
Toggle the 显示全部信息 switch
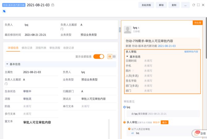coord(99,57)
